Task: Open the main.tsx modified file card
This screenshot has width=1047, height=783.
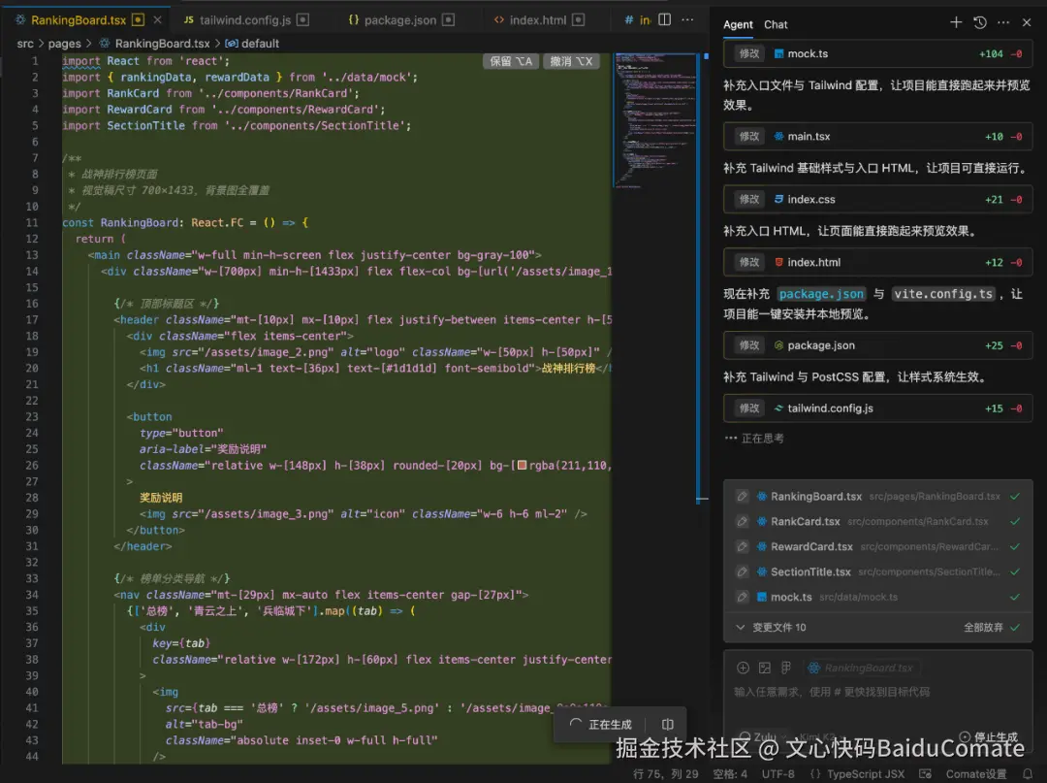Action: pyautogui.click(x=878, y=136)
